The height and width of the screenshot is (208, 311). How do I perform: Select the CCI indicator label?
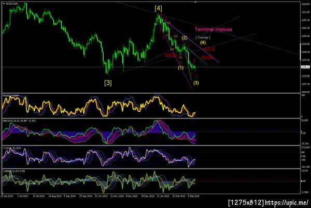(x=12, y=148)
